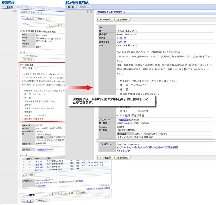The height and width of the screenshot is (205, 216).
Task: Open approver 大石 学 link in 承認状況 table
Action: [x=39, y=162]
